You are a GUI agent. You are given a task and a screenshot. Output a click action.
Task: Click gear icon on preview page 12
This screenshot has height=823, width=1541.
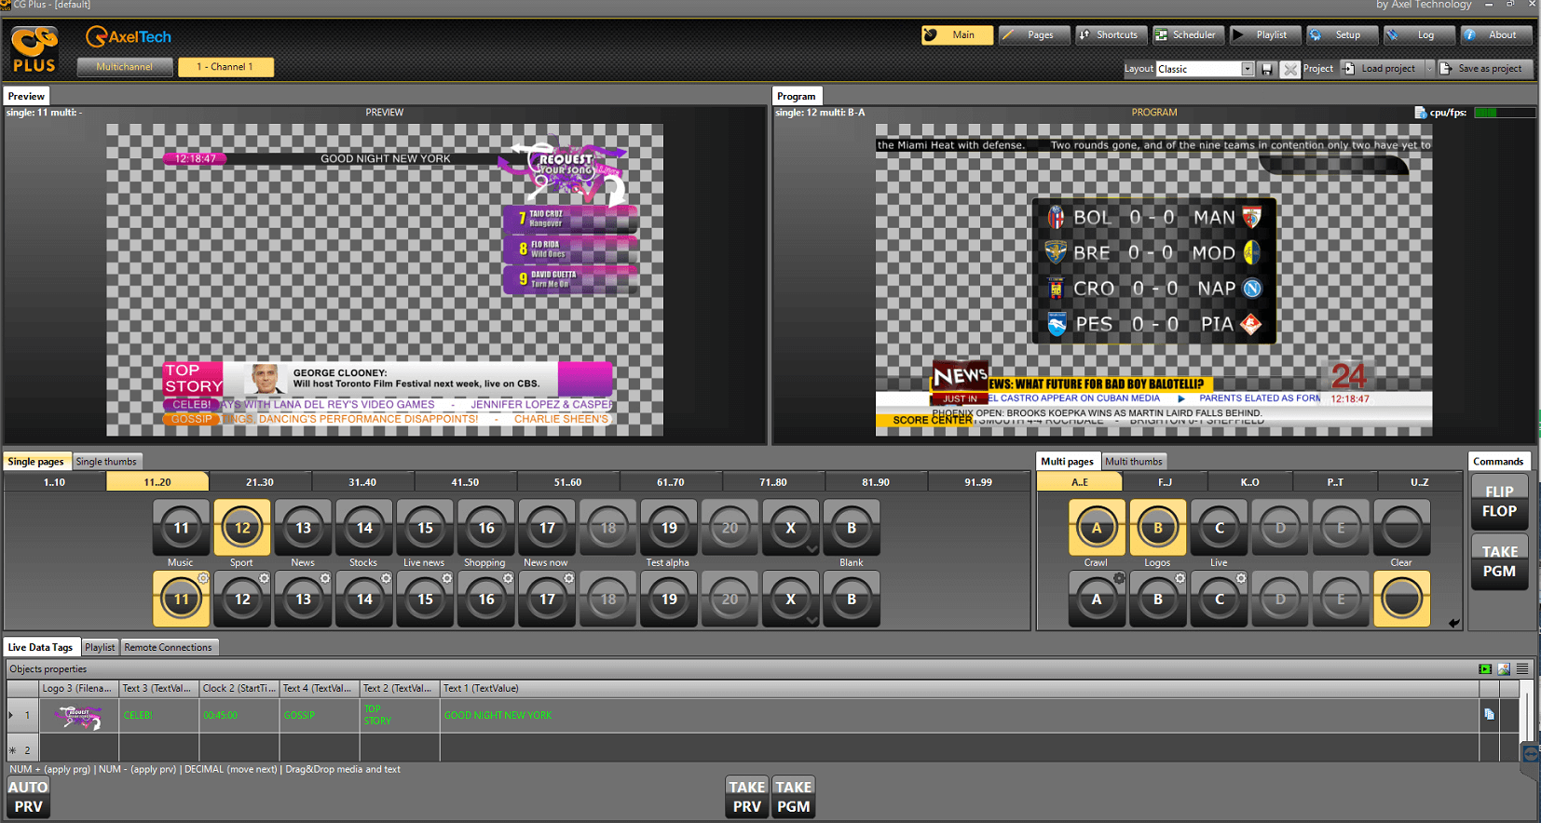click(264, 578)
